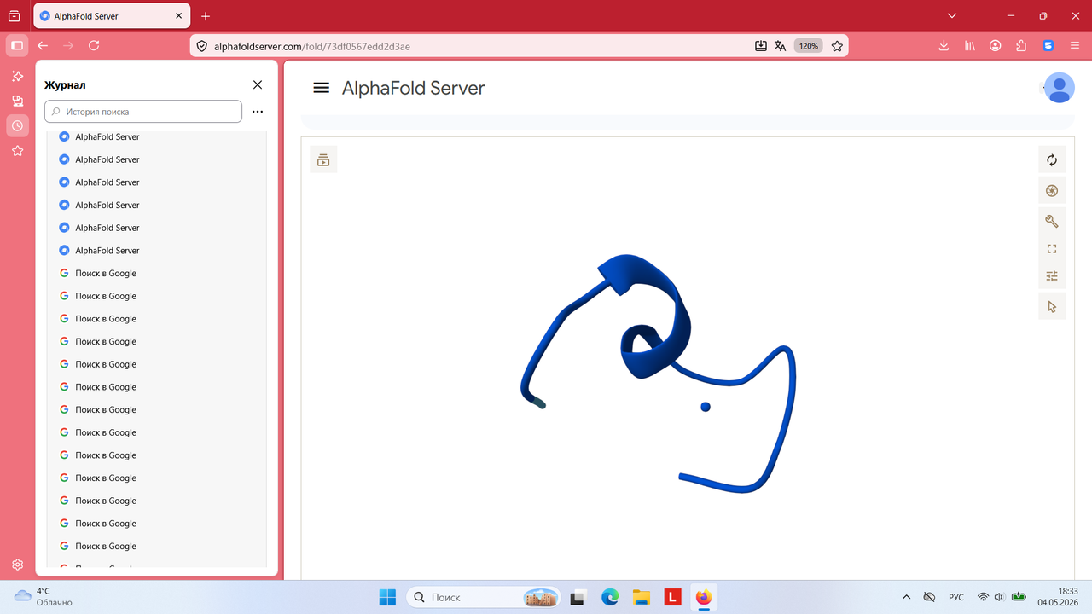Take a screenshot of the structure viewer
The height and width of the screenshot is (614, 1092).
pyautogui.click(x=1052, y=191)
